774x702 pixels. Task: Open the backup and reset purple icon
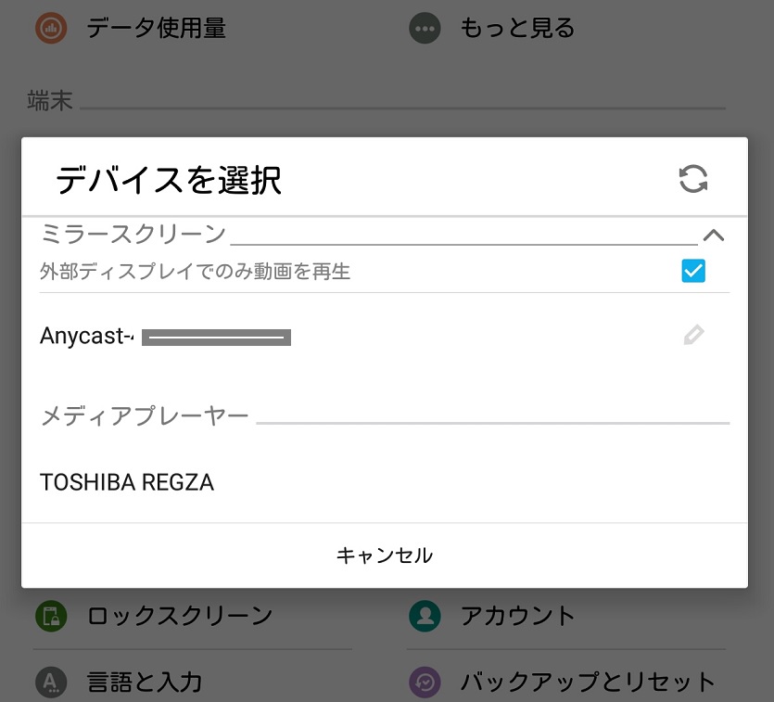[425, 683]
